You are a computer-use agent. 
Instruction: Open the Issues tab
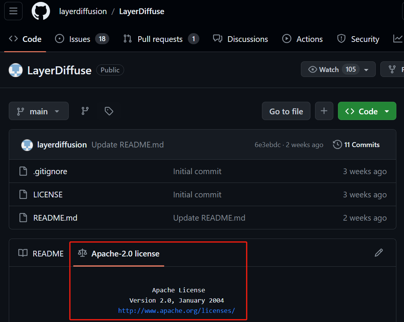pos(82,39)
